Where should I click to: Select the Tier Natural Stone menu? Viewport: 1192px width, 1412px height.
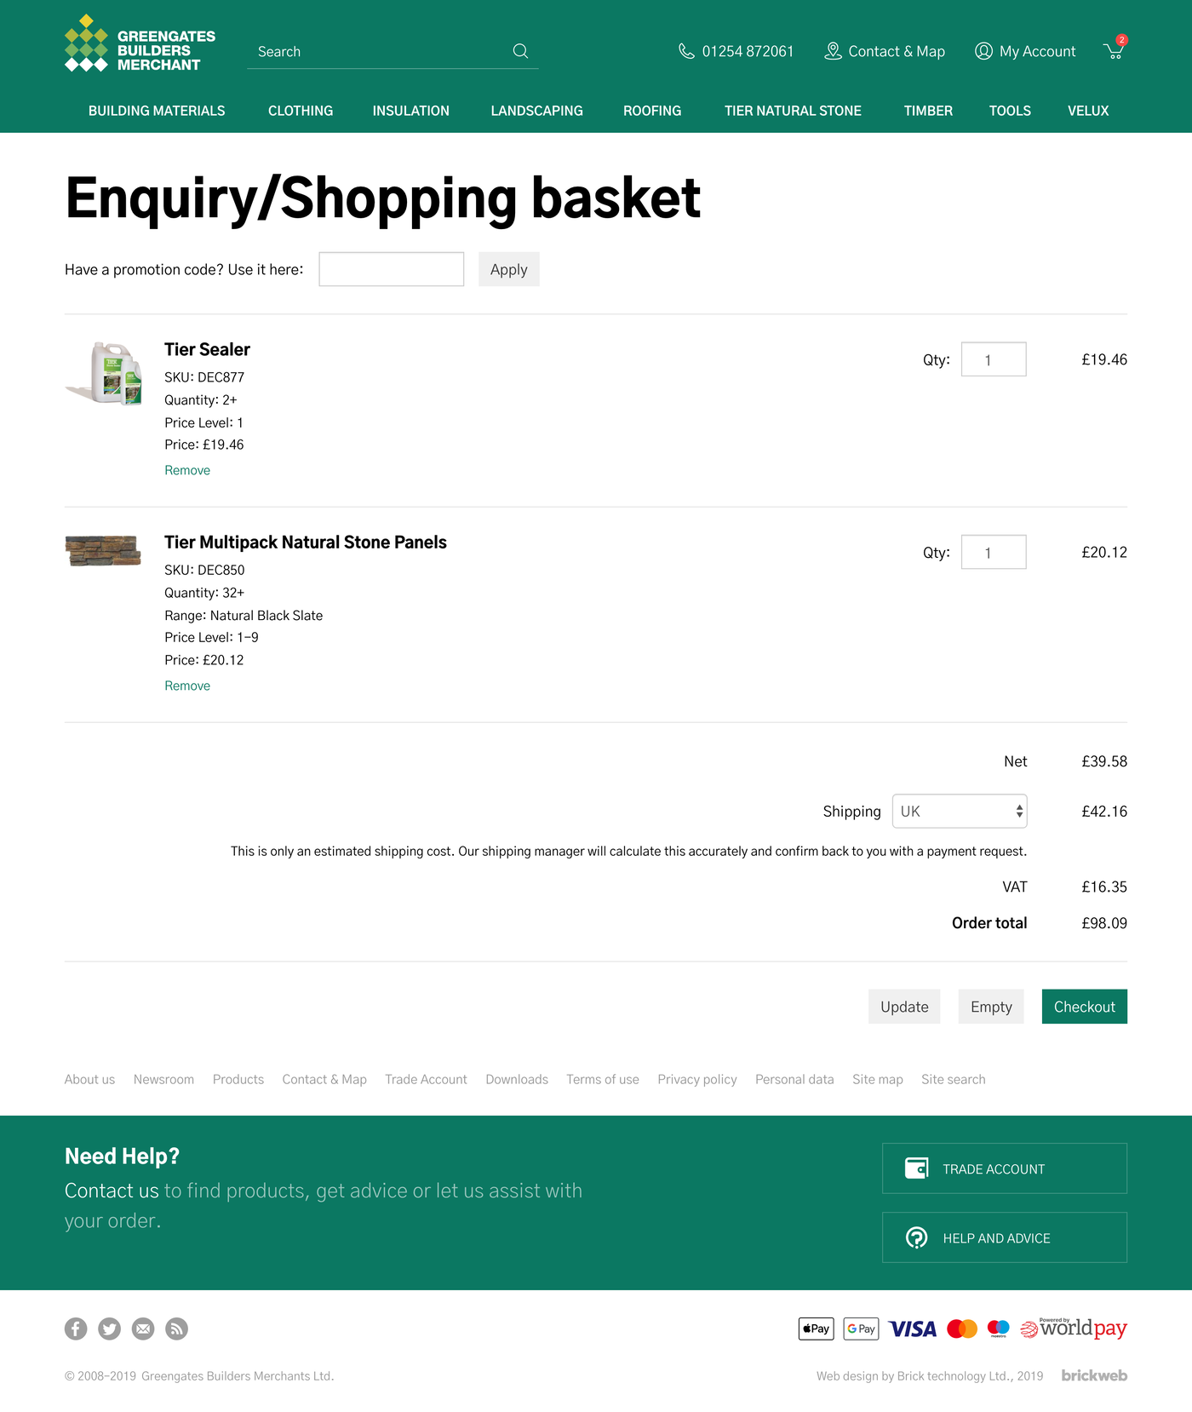(x=793, y=111)
